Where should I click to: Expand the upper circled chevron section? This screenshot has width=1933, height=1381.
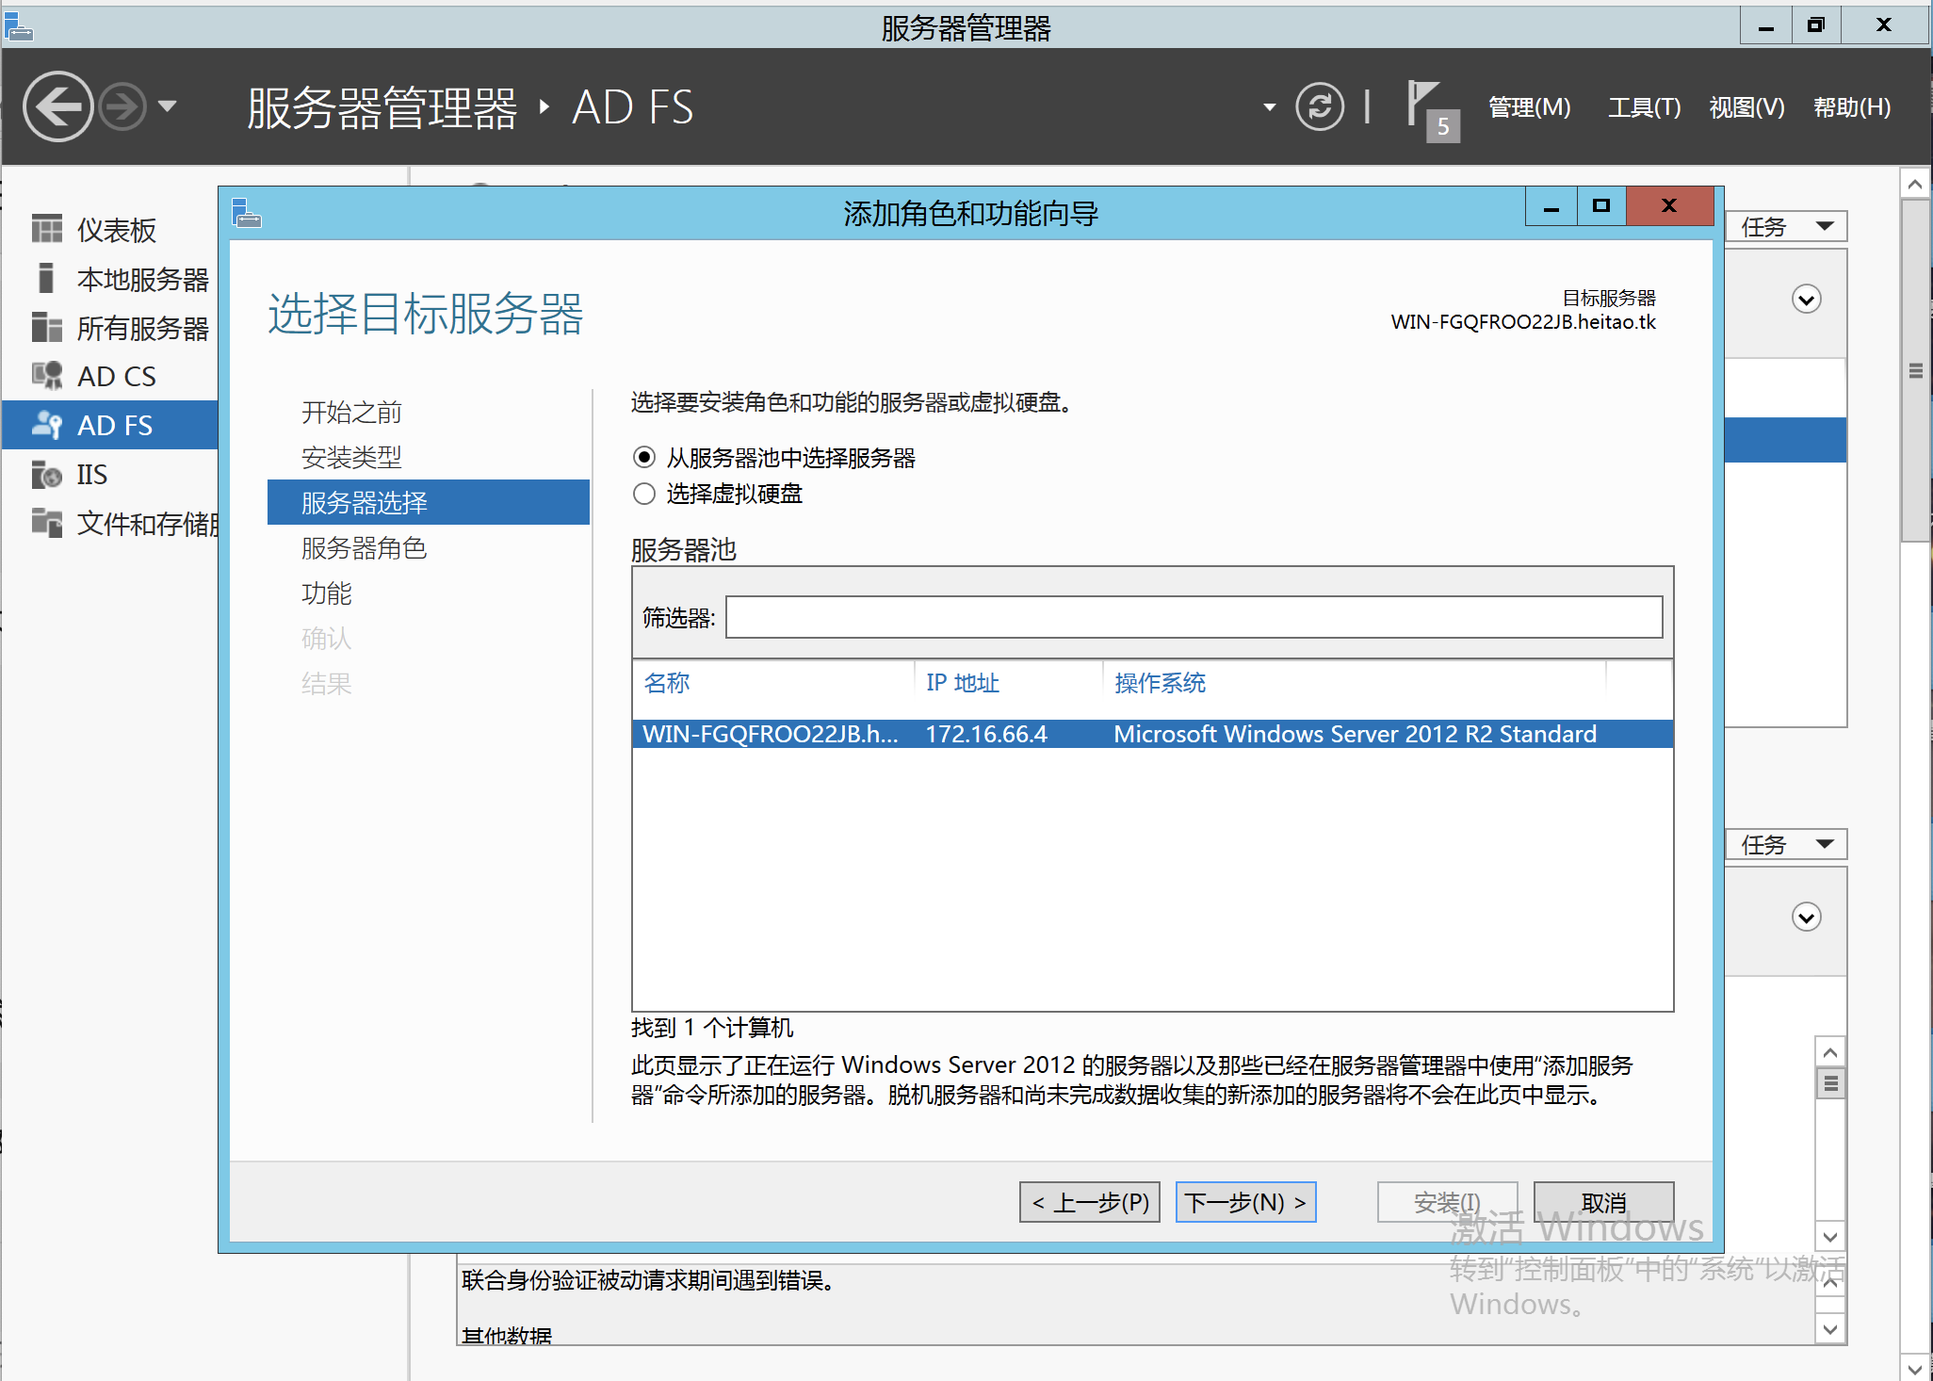(1806, 300)
